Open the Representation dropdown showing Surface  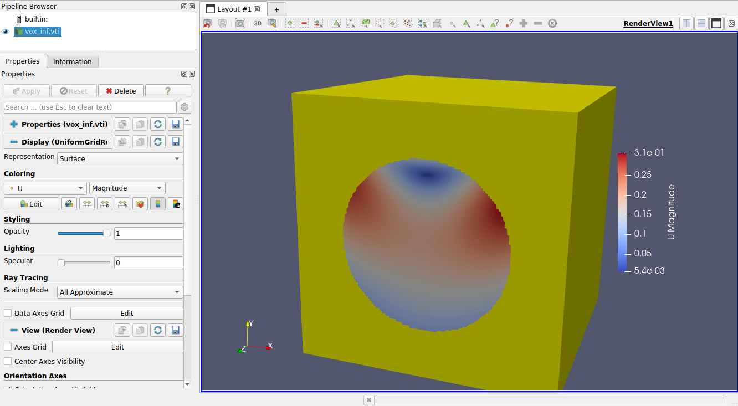pos(120,159)
